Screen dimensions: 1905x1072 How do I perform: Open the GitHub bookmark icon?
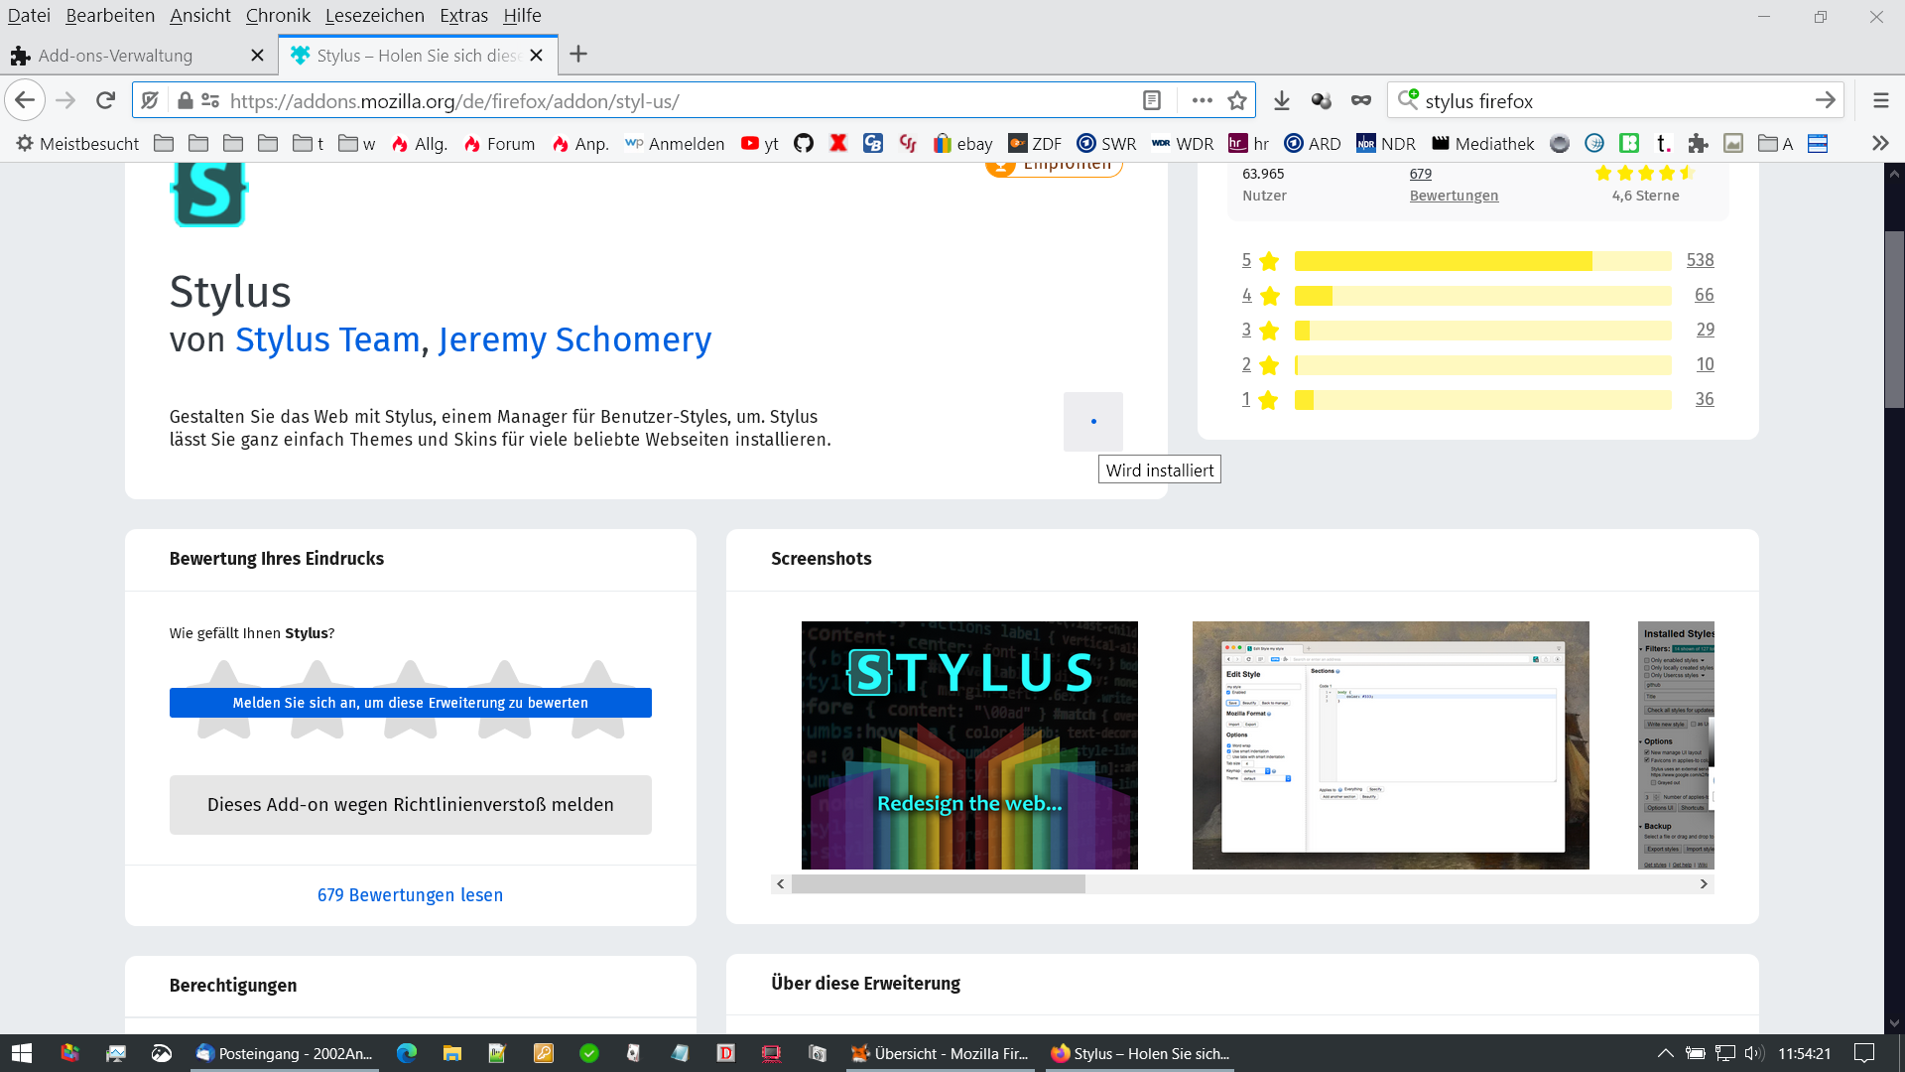pos(804,143)
